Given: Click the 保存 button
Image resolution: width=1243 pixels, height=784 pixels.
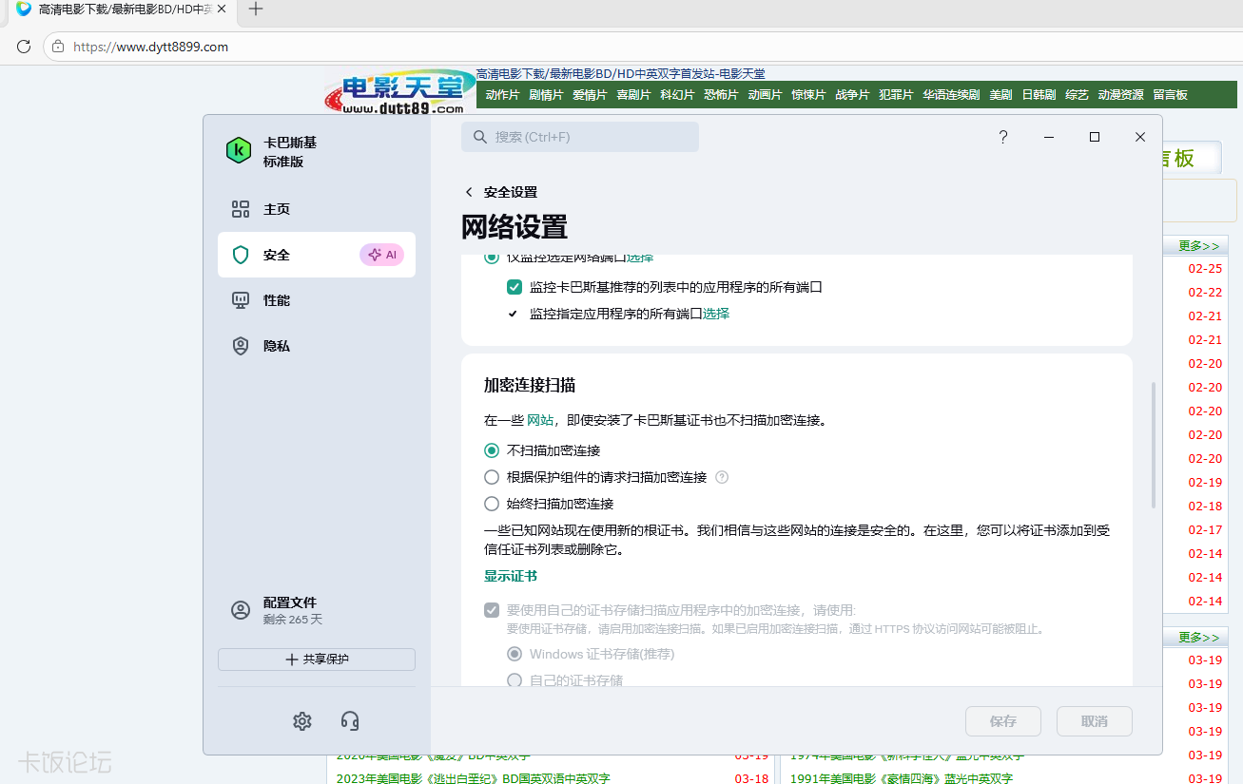Looking at the screenshot, I should pos(1002,720).
